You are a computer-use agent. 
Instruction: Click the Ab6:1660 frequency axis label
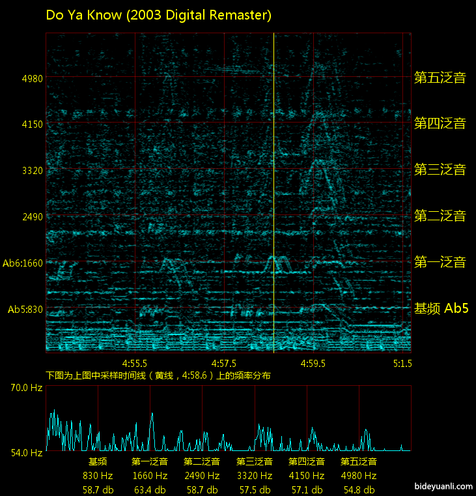click(x=22, y=263)
